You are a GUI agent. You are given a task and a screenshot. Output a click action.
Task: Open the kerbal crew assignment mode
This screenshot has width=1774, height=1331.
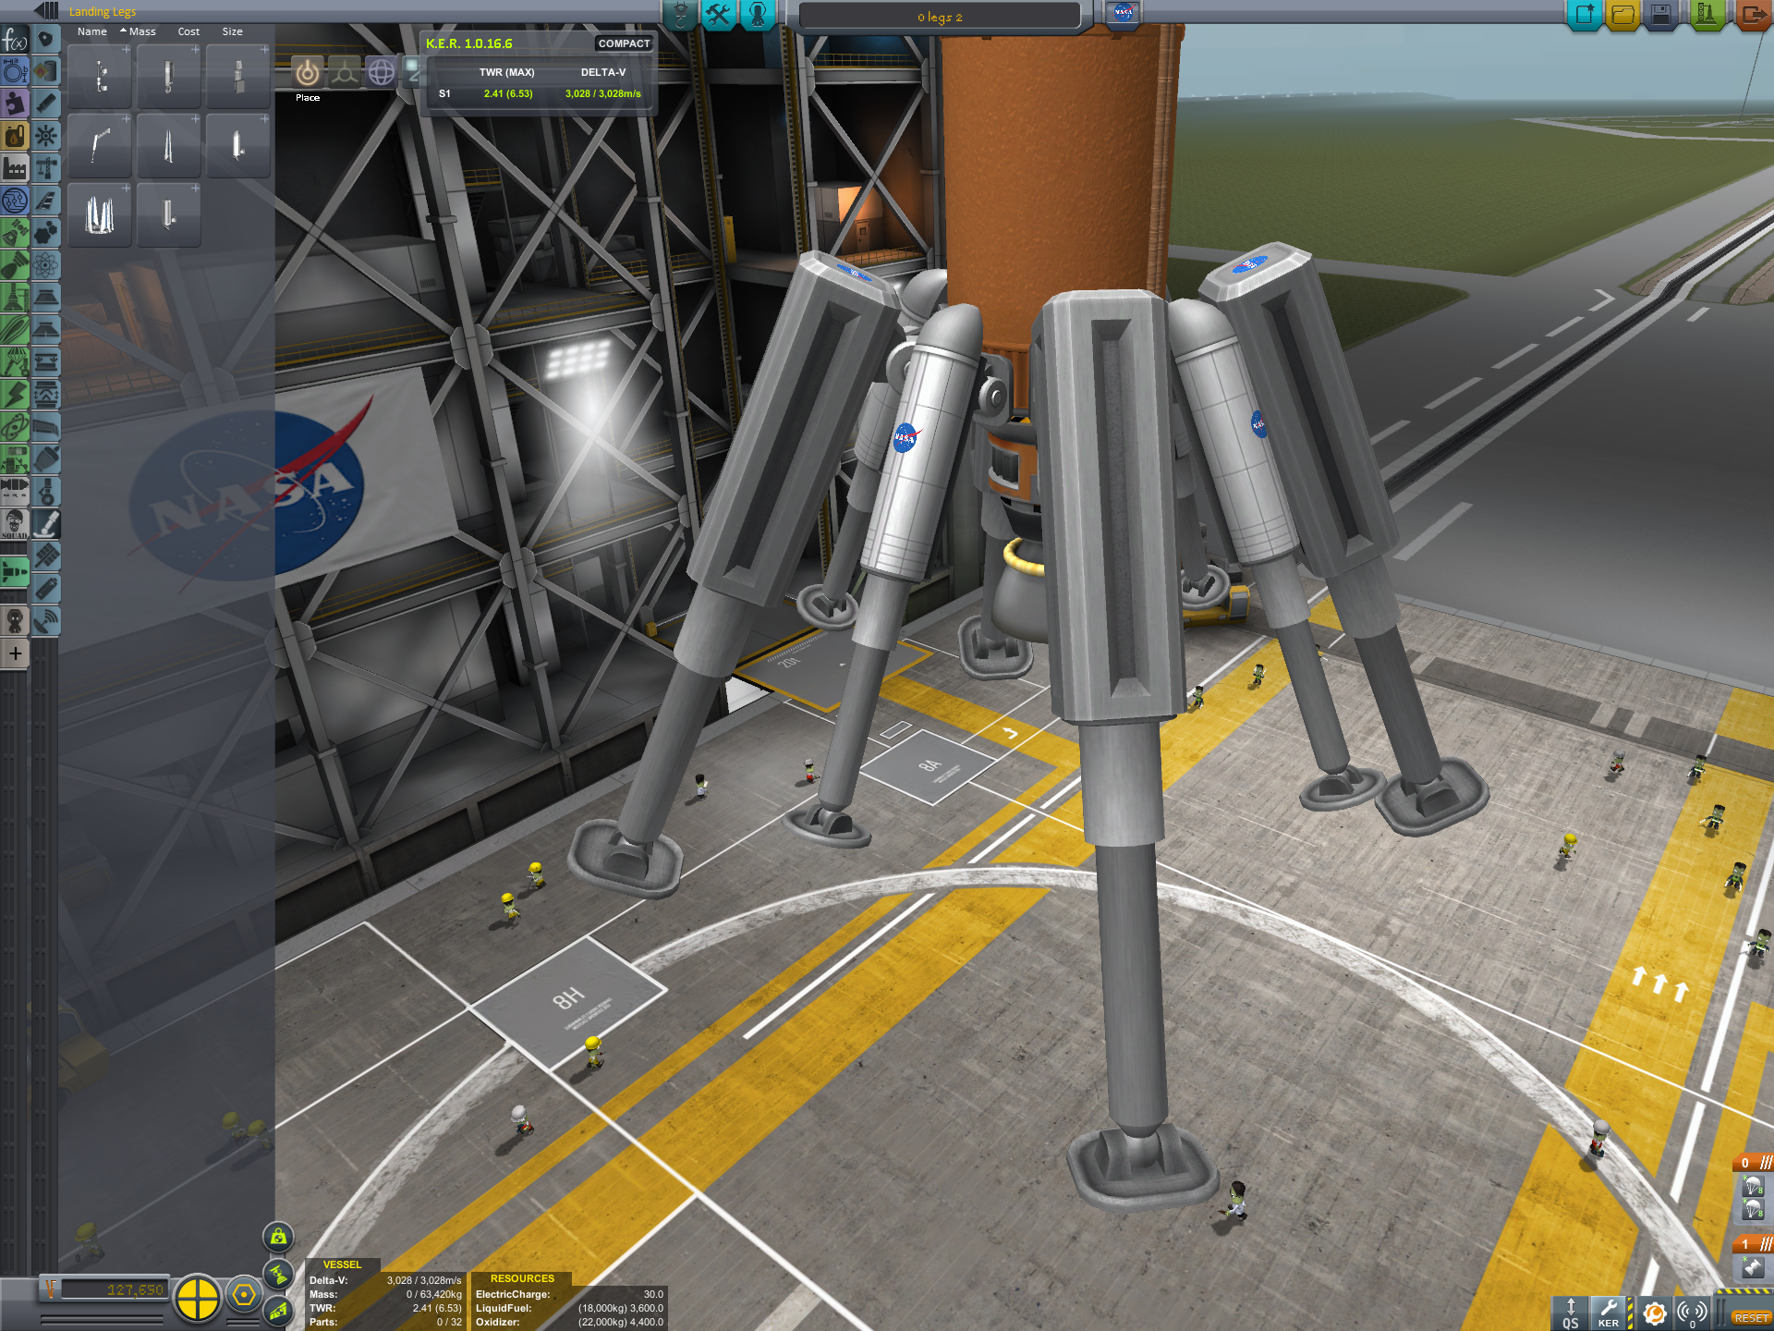(x=757, y=15)
